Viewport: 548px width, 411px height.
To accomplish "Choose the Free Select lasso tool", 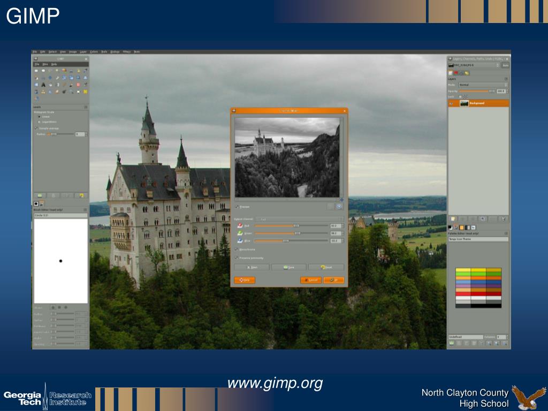I will pyautogui.click(x=50, y=71).
